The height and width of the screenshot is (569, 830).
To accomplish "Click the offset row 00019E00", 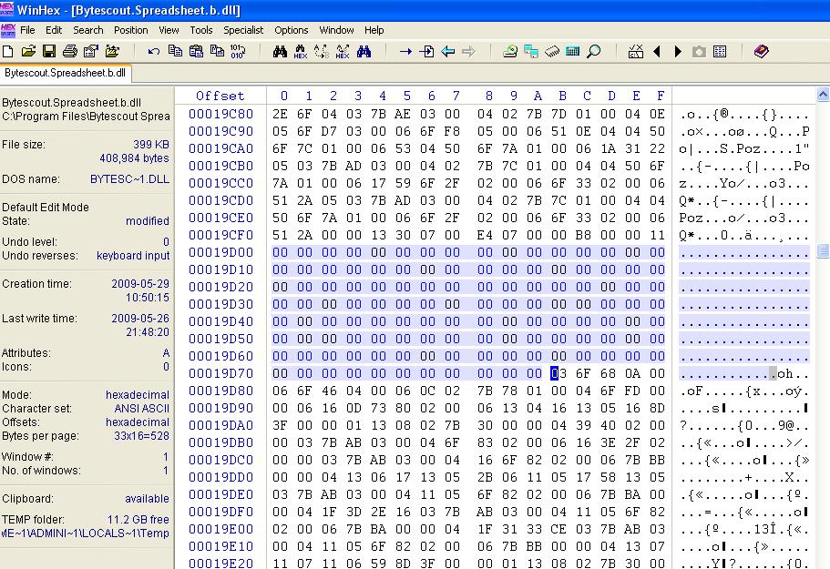I will [220, 529].
